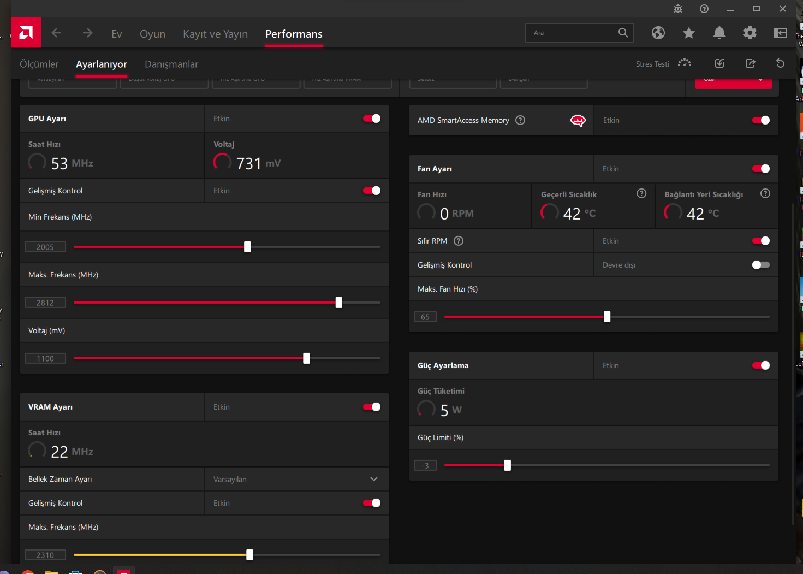This screenshot has width=803, height=574.
Task: Click help icon next to Sıfır RPM
Action: [x=459, y=241]
